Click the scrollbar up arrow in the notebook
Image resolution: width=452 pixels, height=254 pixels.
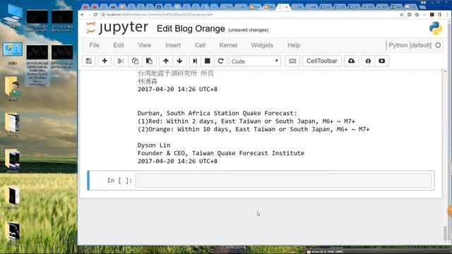coord(446,71)
